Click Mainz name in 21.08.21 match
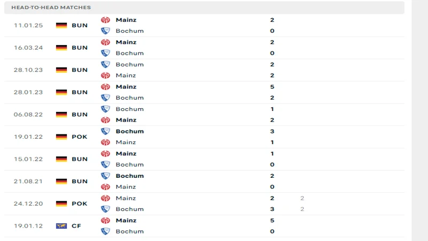Viewport: 428px width, 241px height. [126, 187]
